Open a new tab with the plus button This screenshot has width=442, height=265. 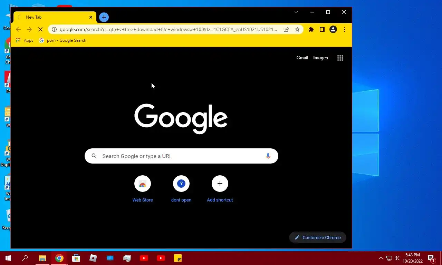(x=104, y=17)
